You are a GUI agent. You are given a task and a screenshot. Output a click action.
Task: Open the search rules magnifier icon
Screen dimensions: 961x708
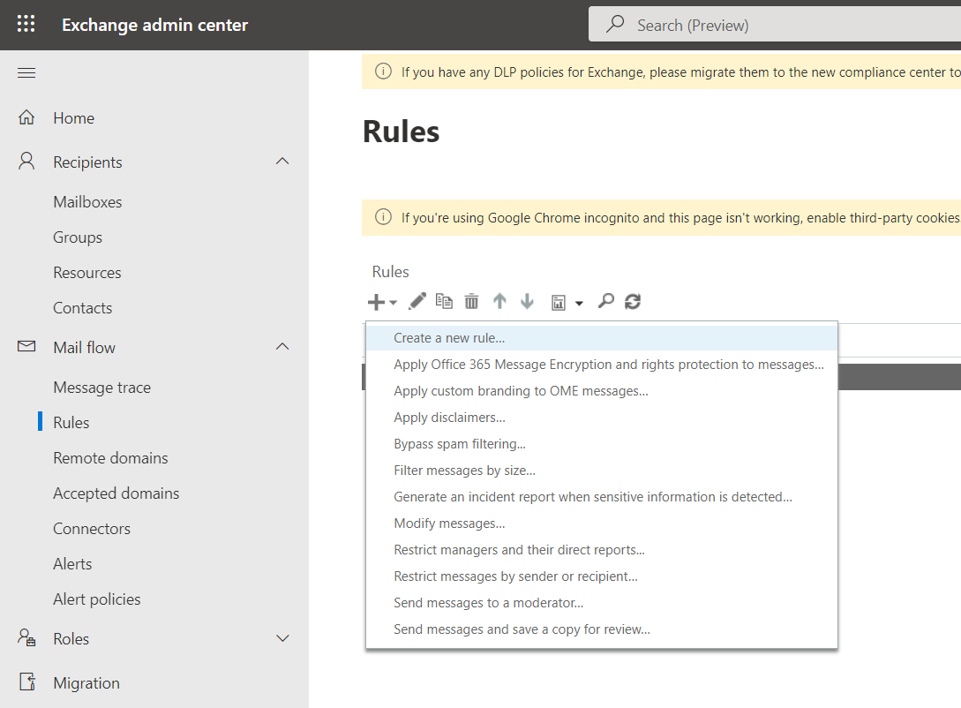(605, 301)
